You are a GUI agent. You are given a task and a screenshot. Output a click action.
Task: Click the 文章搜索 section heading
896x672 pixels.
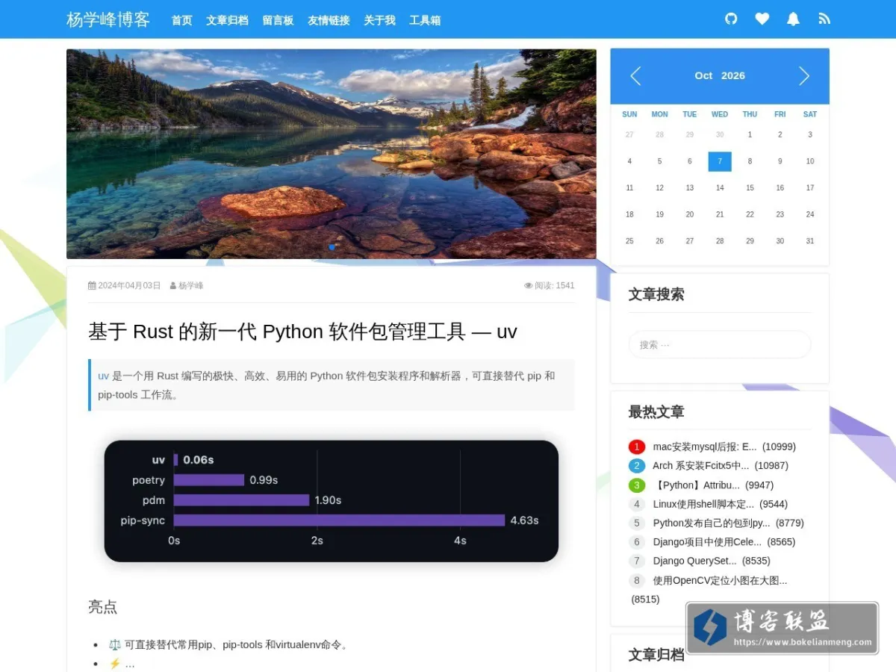[656, 294]
